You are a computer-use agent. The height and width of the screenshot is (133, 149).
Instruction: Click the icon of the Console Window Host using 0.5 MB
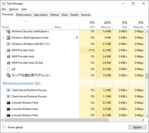[8, 103]
